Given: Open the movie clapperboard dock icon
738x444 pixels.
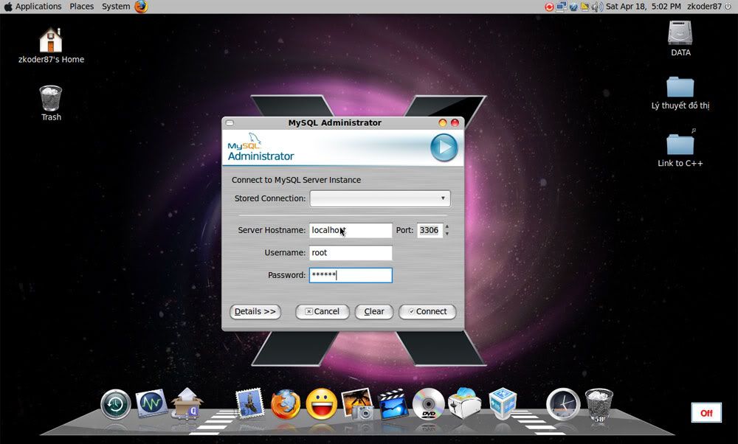Looking at the screenshot, I should tap(393, 403).
